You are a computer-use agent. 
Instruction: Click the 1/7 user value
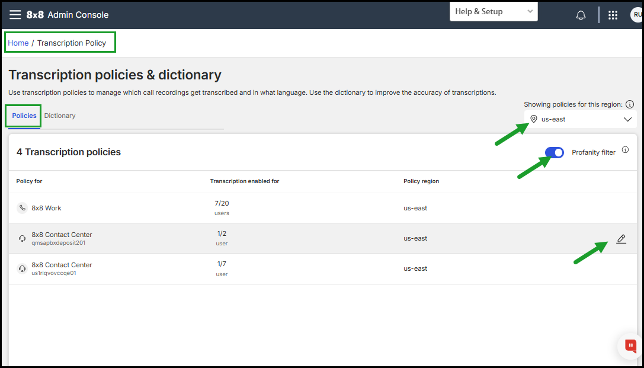point(222,268)
